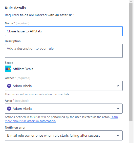Click the E-mail rule owner once option text
This screenshot has height=143, width=134.
[53, 135]
